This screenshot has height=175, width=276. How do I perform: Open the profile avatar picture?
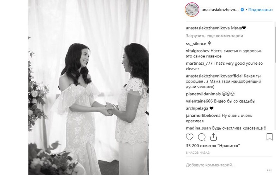point(192,10)
